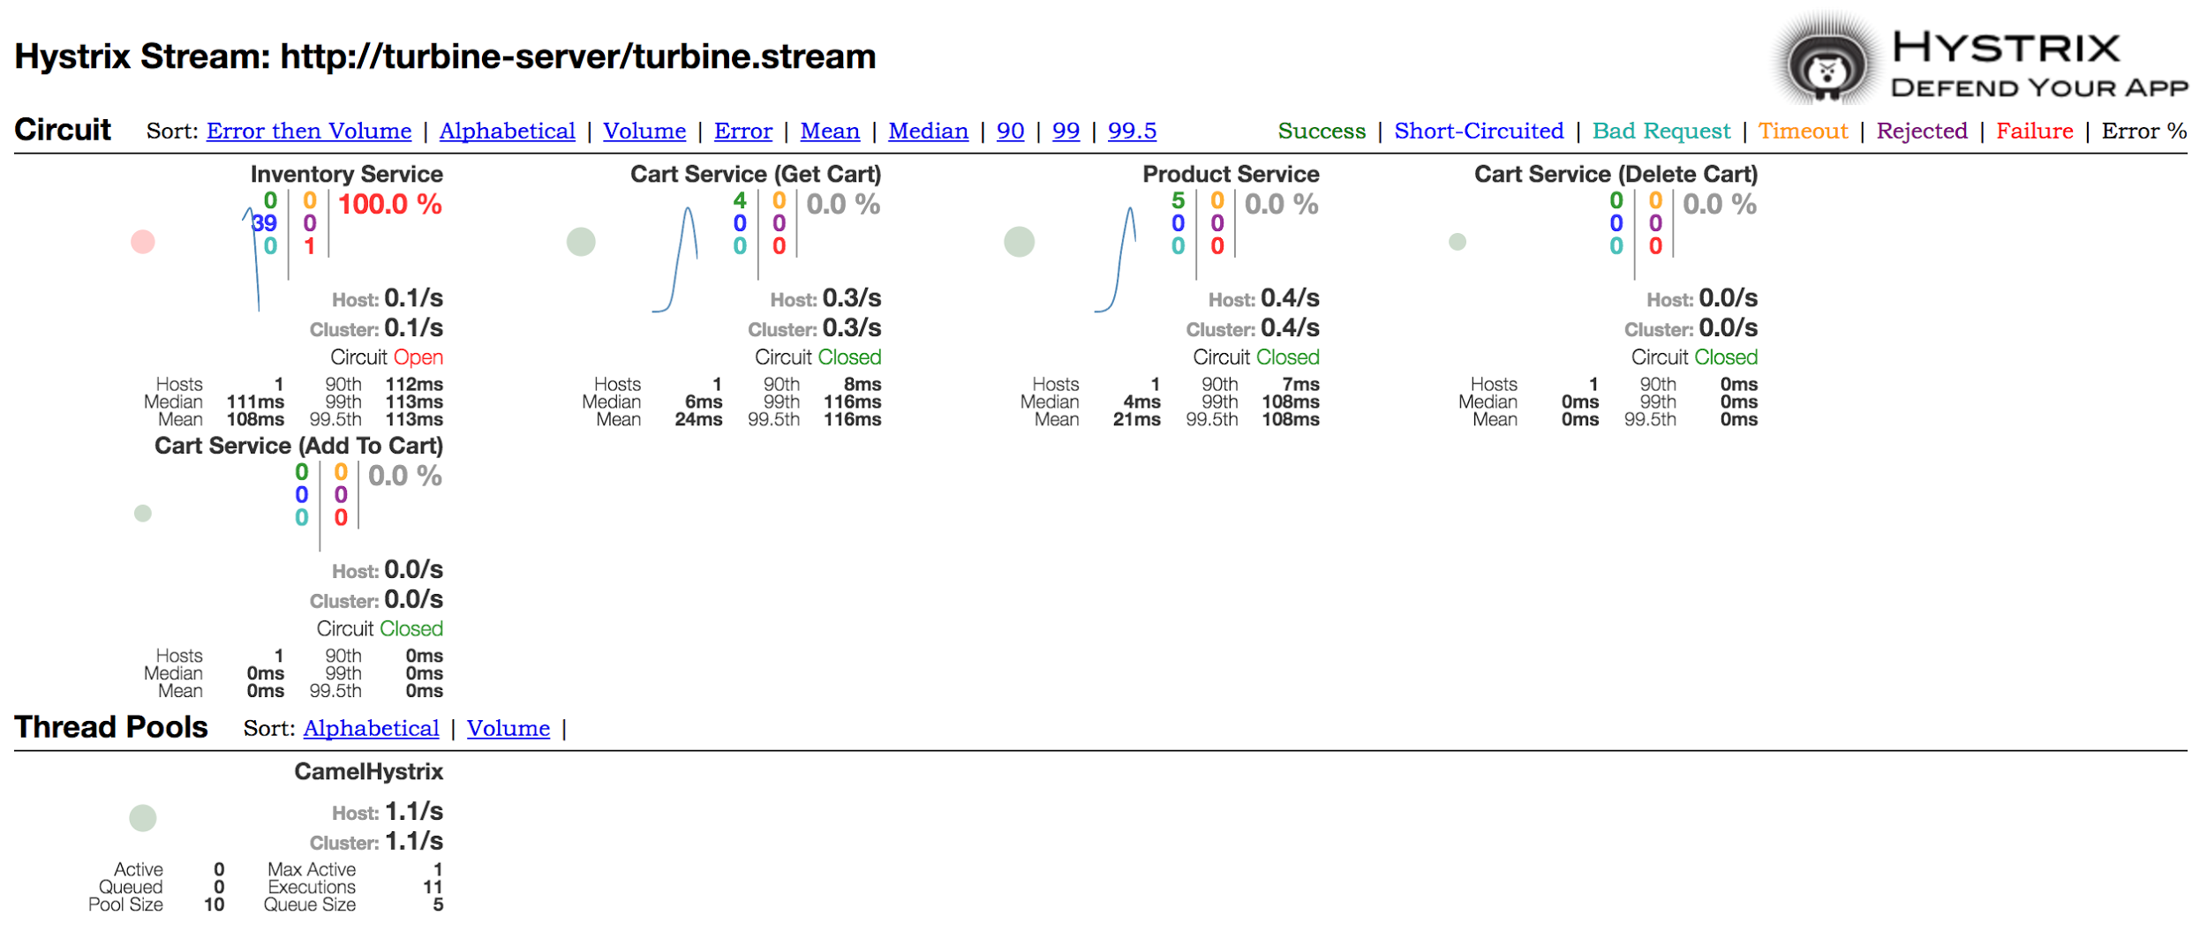Sort circuits by Median latency
Viewport: 2207px width, 946px height.
pos(928,131)
